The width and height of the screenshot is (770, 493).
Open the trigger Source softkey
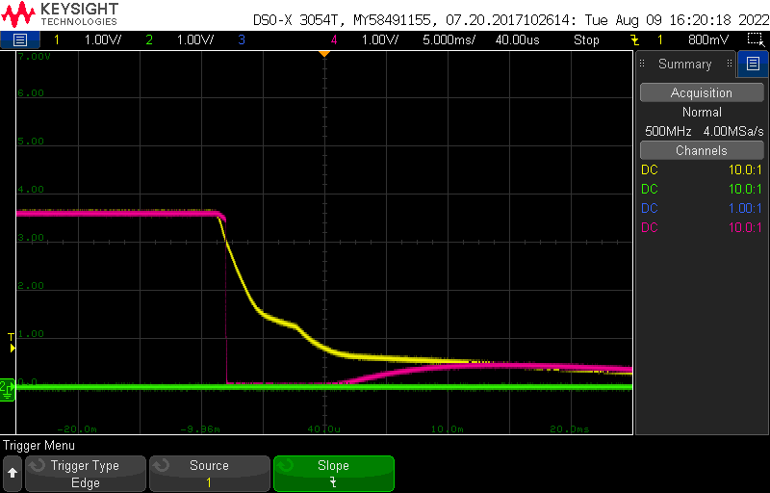pos(209,474)
